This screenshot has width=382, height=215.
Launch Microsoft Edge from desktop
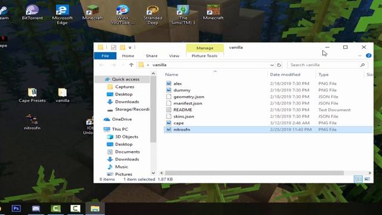coord(62,14)
